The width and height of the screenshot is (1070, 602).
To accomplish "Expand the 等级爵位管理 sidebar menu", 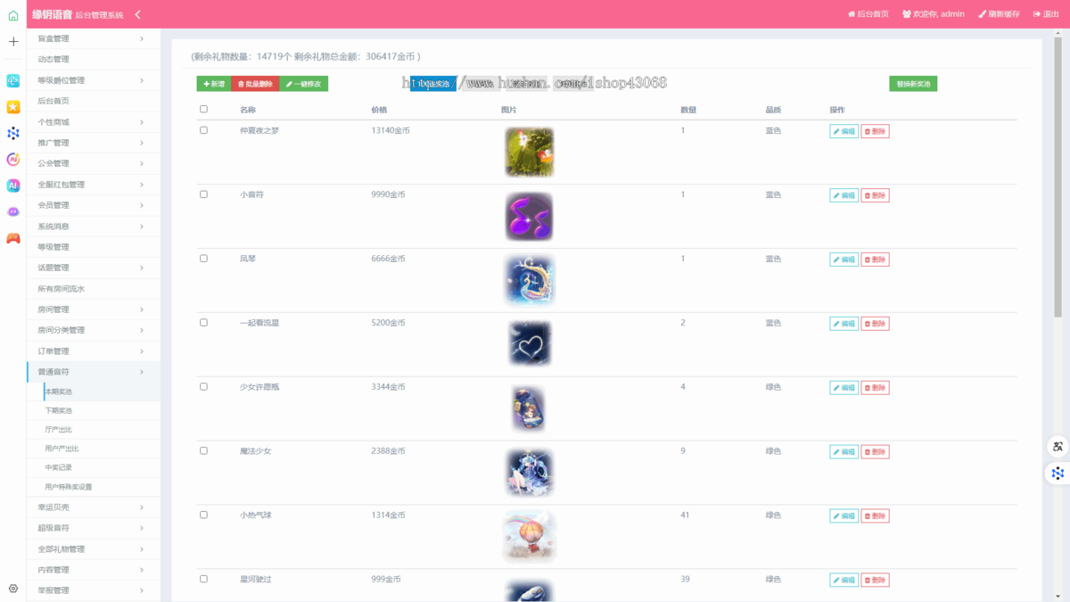I will pyautogui.click(x=94, y=80).
